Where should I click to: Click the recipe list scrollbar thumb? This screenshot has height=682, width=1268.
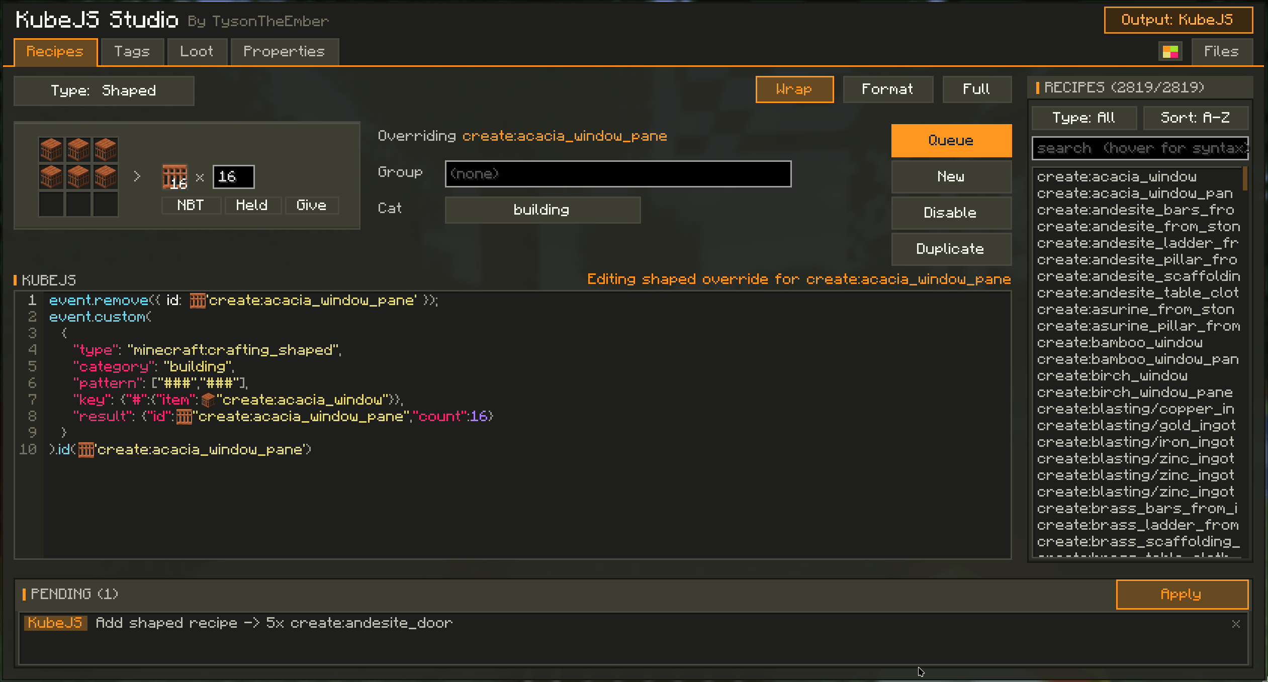[1245, 179]
